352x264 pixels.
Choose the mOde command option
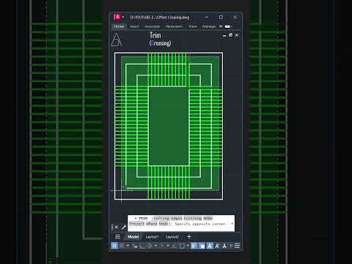point(208,218)
